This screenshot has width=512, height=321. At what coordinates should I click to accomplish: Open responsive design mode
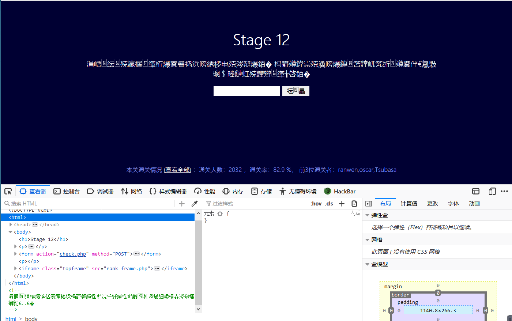(x=492, y=191)
